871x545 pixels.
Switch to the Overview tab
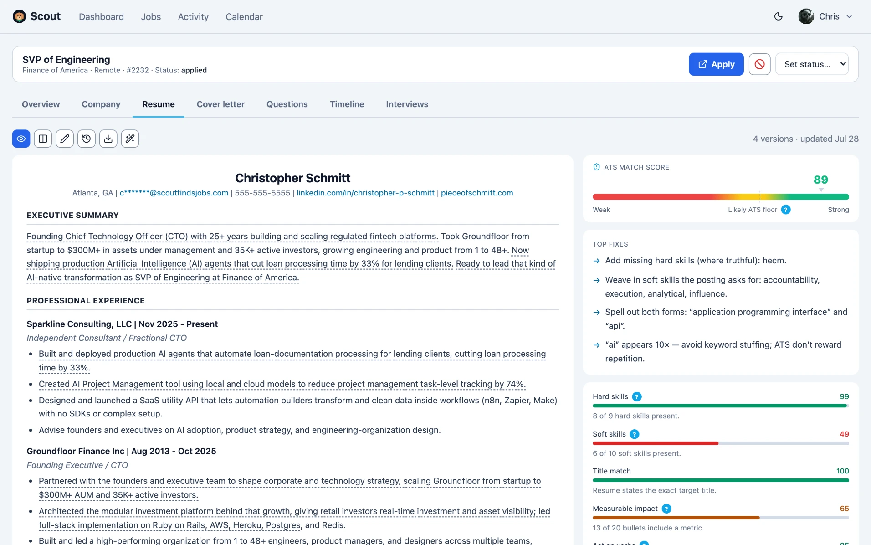41,104
